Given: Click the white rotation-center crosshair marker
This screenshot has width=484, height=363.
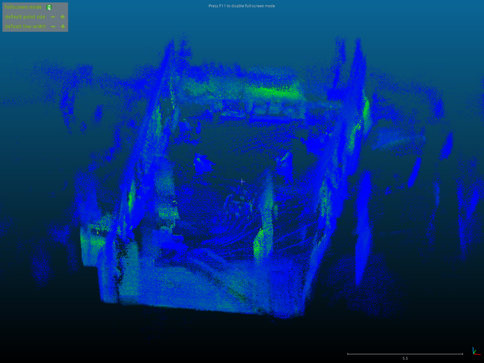Looking at the screenshot, I should point(242,181).
